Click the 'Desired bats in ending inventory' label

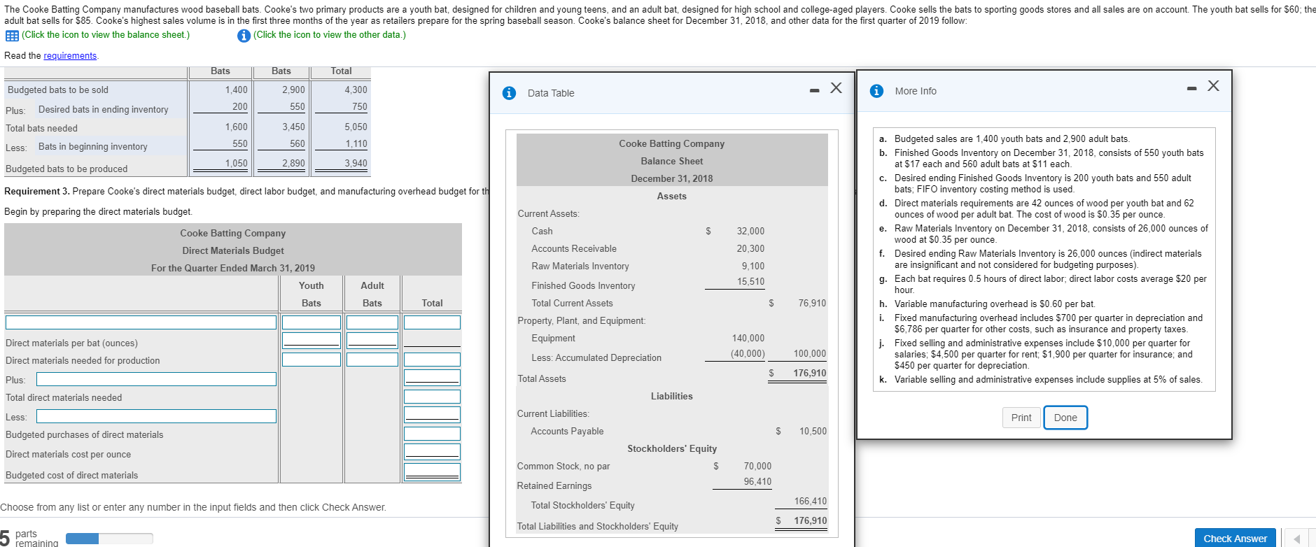point(104,110)
